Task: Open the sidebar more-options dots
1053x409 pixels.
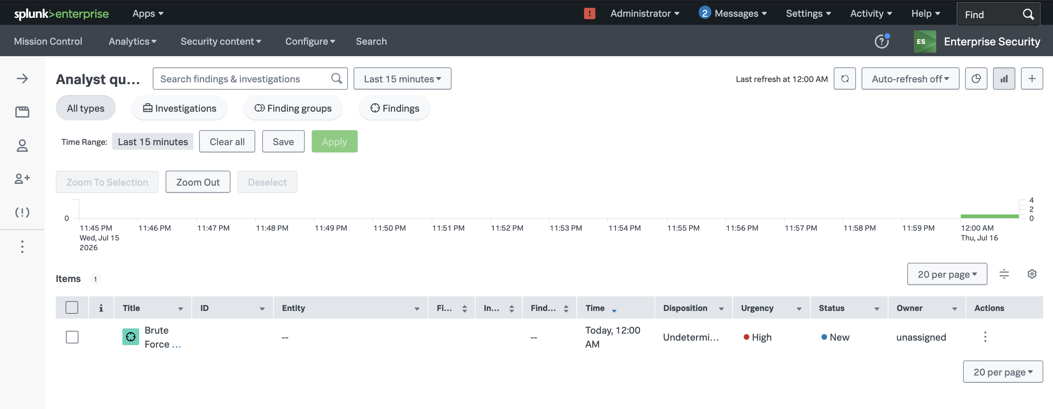Action: click(22, 247)
